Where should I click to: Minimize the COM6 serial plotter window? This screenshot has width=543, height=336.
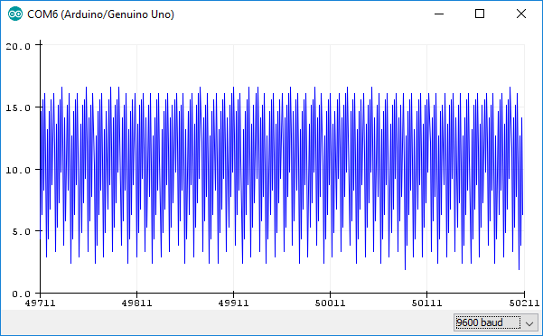click(x=439, y=14)
